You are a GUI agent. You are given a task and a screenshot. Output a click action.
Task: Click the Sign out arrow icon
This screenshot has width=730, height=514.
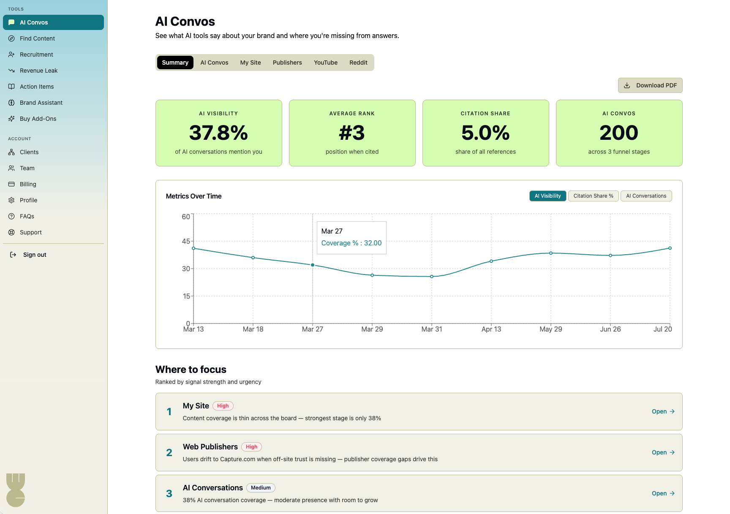[x=13, y=255]
